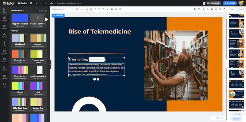Click the Download button
246x122 pixels.
pos(230,3)
